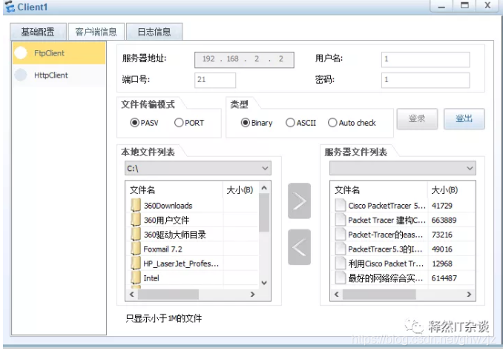Click the 登出 button
The width and height of the screenshot is (503, 353).
(464, 118)
